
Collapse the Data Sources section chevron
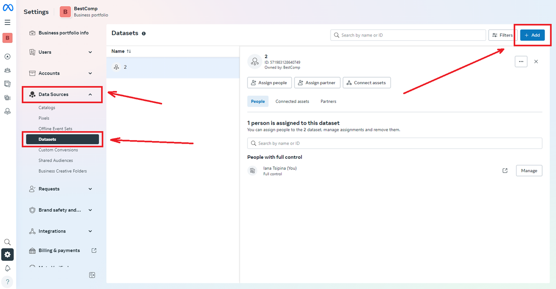point(90,94)
